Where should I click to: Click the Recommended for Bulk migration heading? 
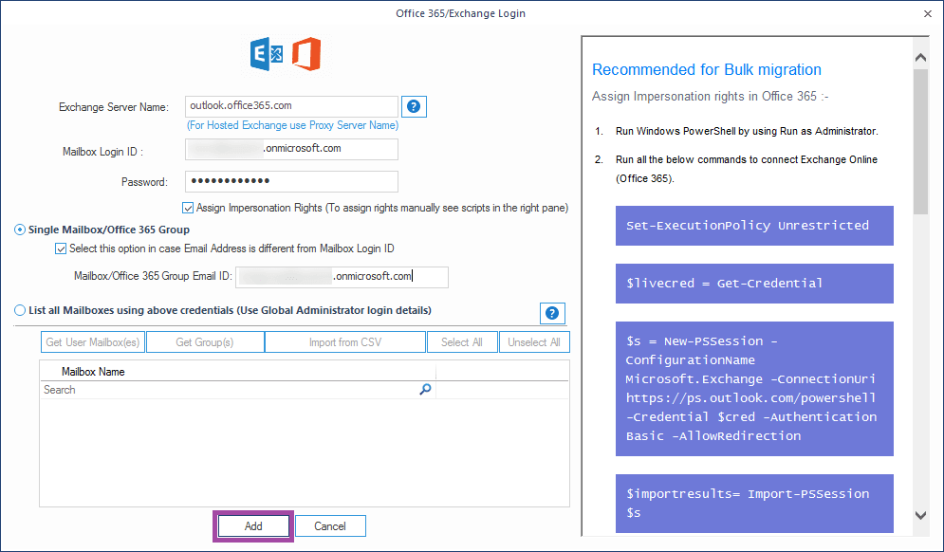click(706, 70)
